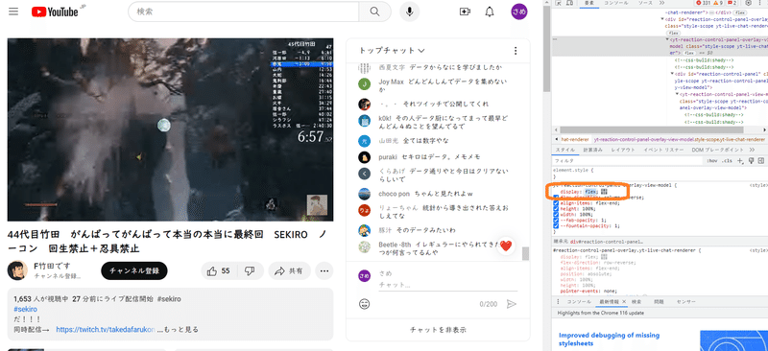This screenshot has width=768, height=351.
Task: Open the account avatar menu
Action: coord(519,12)
